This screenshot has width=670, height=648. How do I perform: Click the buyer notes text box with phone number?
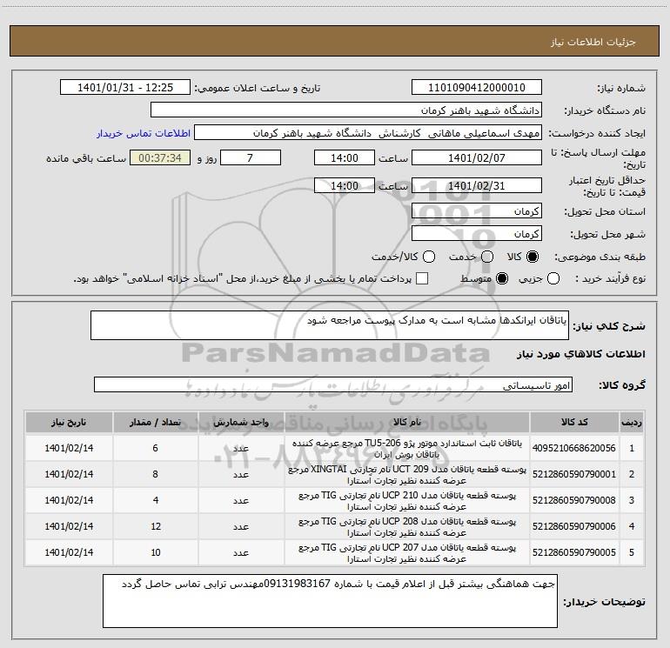point(330,601)
